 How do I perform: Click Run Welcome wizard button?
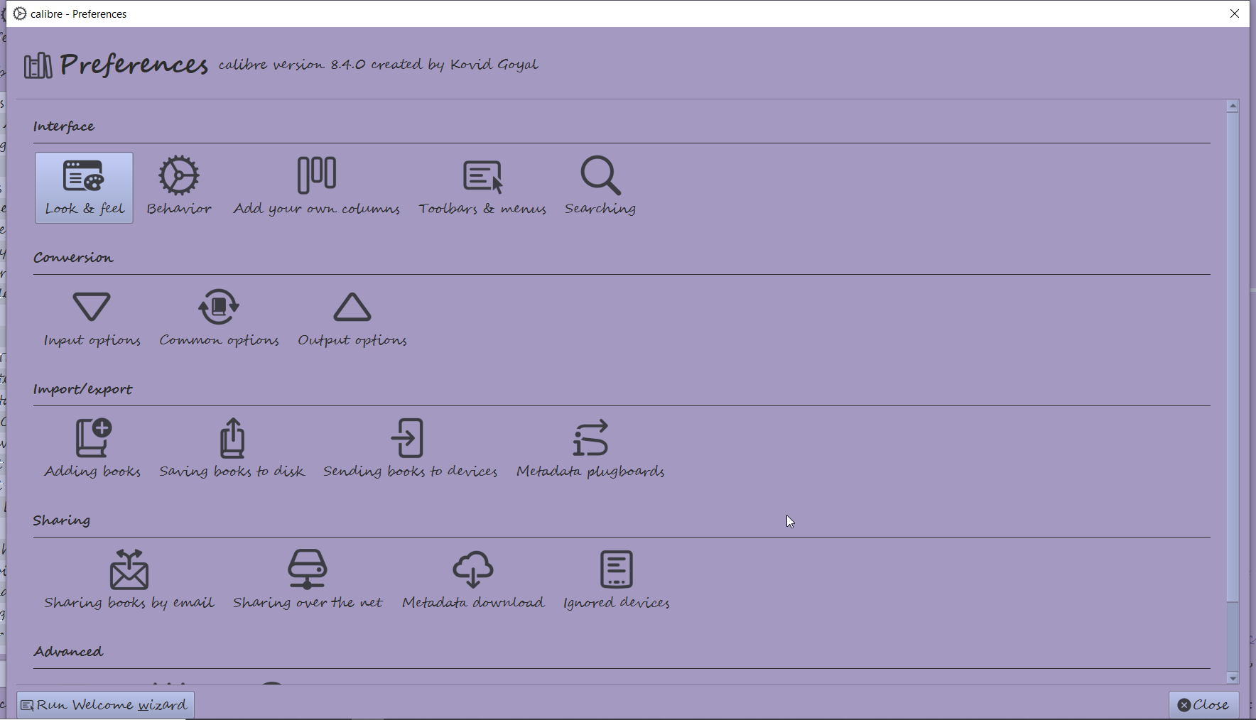pyautogui.click(x=105, y=705)
